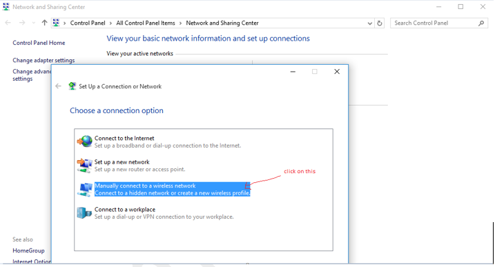
Task: Click the Connect to the Internet globe icon
Action: 85,141
